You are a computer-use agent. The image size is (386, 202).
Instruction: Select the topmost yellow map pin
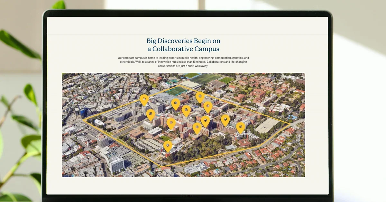200,96
